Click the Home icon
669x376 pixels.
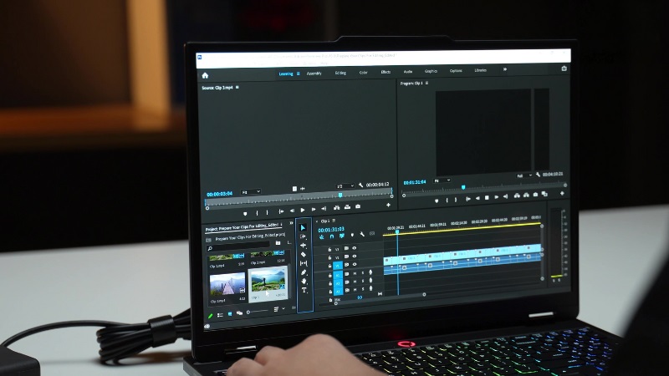[205, 75]
